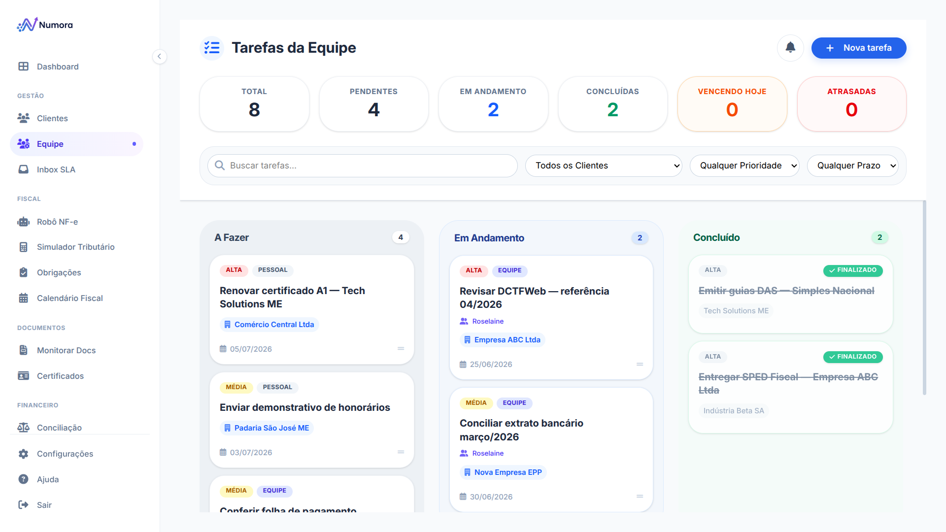Click the Numora logo icon
The height and width of the screenshot is (532, 946).
click(x=27, y=25)
